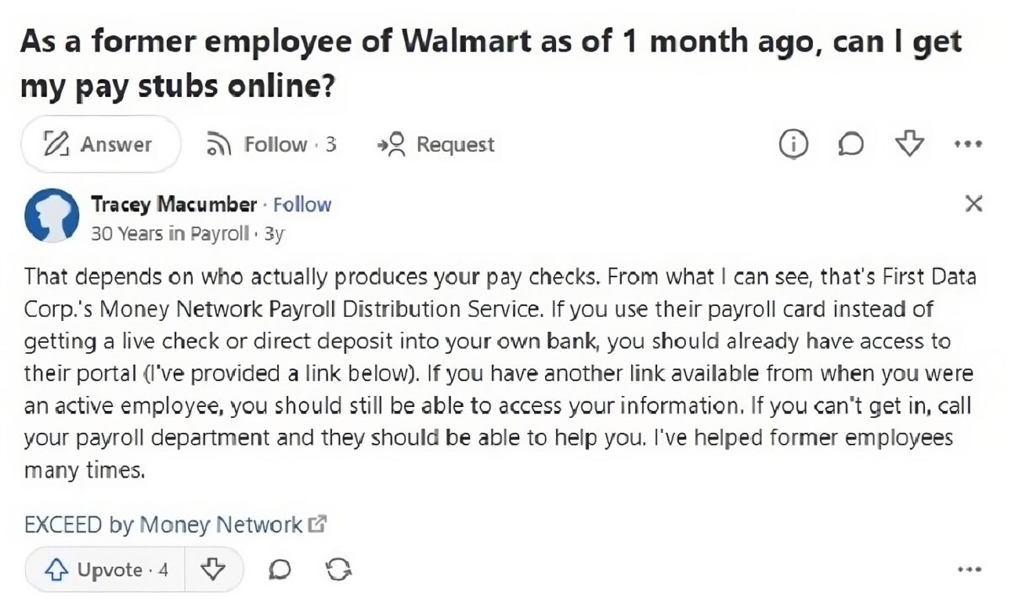Share the answer using circular arrows icon
The height and width of the screenshot is (609, 1011).
point(338,570)
